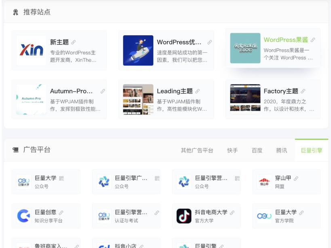Click the link icon beside Leading主题
The image size is (331, 248).
(197, 91)
